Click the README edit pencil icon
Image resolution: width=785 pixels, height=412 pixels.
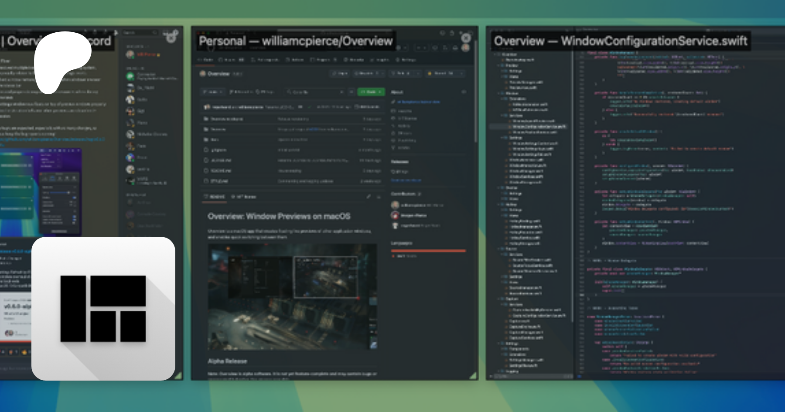pyautogui.click(x=369, y=197)
